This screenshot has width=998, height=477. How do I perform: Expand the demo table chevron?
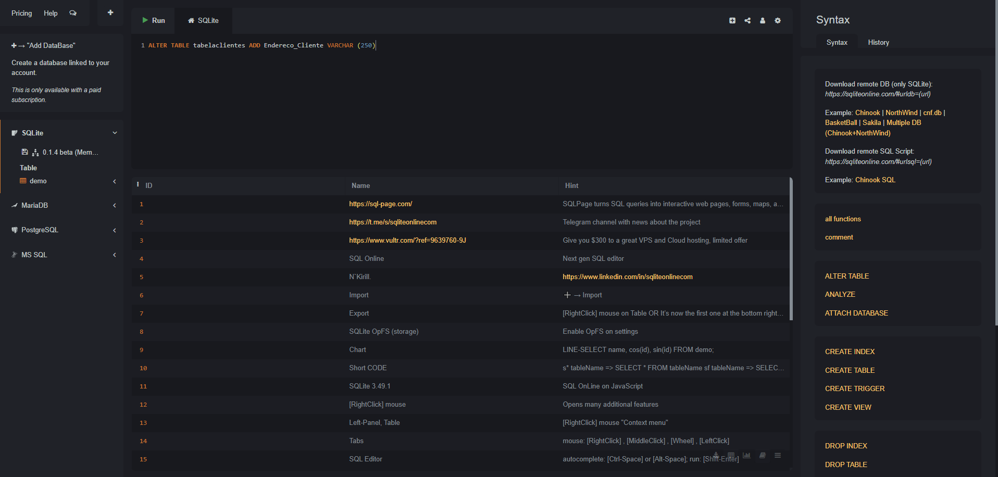click(x=115, y=181)
